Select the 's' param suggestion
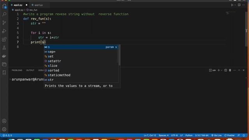249x140 pixels. point(81,47)
